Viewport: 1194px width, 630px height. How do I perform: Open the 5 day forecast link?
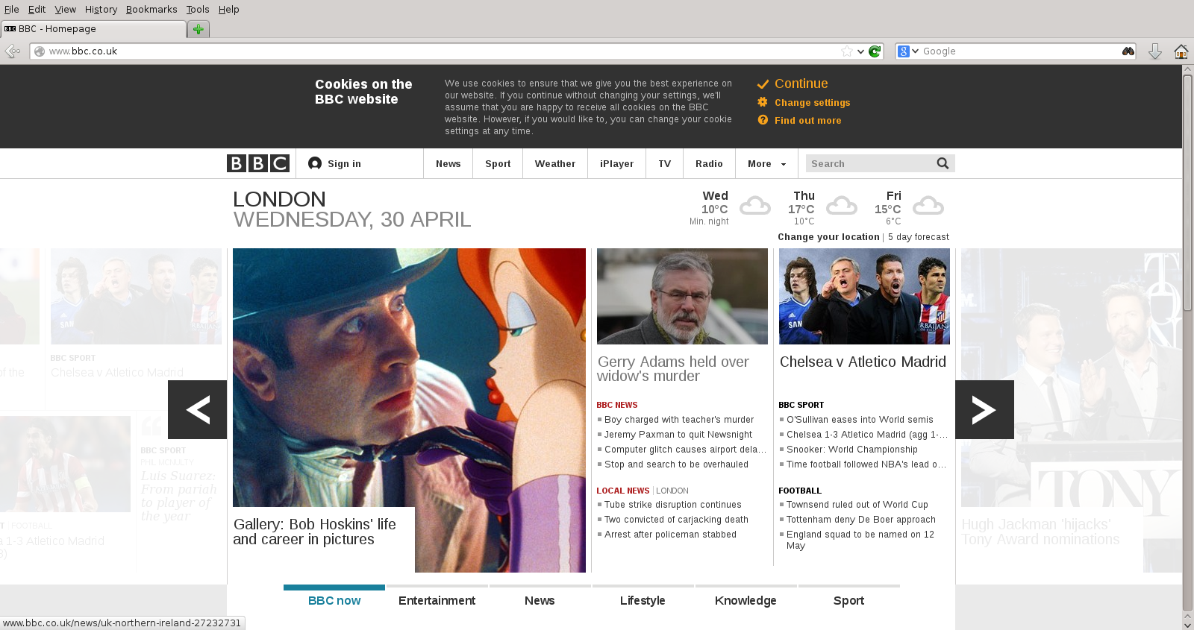[919, 236]
